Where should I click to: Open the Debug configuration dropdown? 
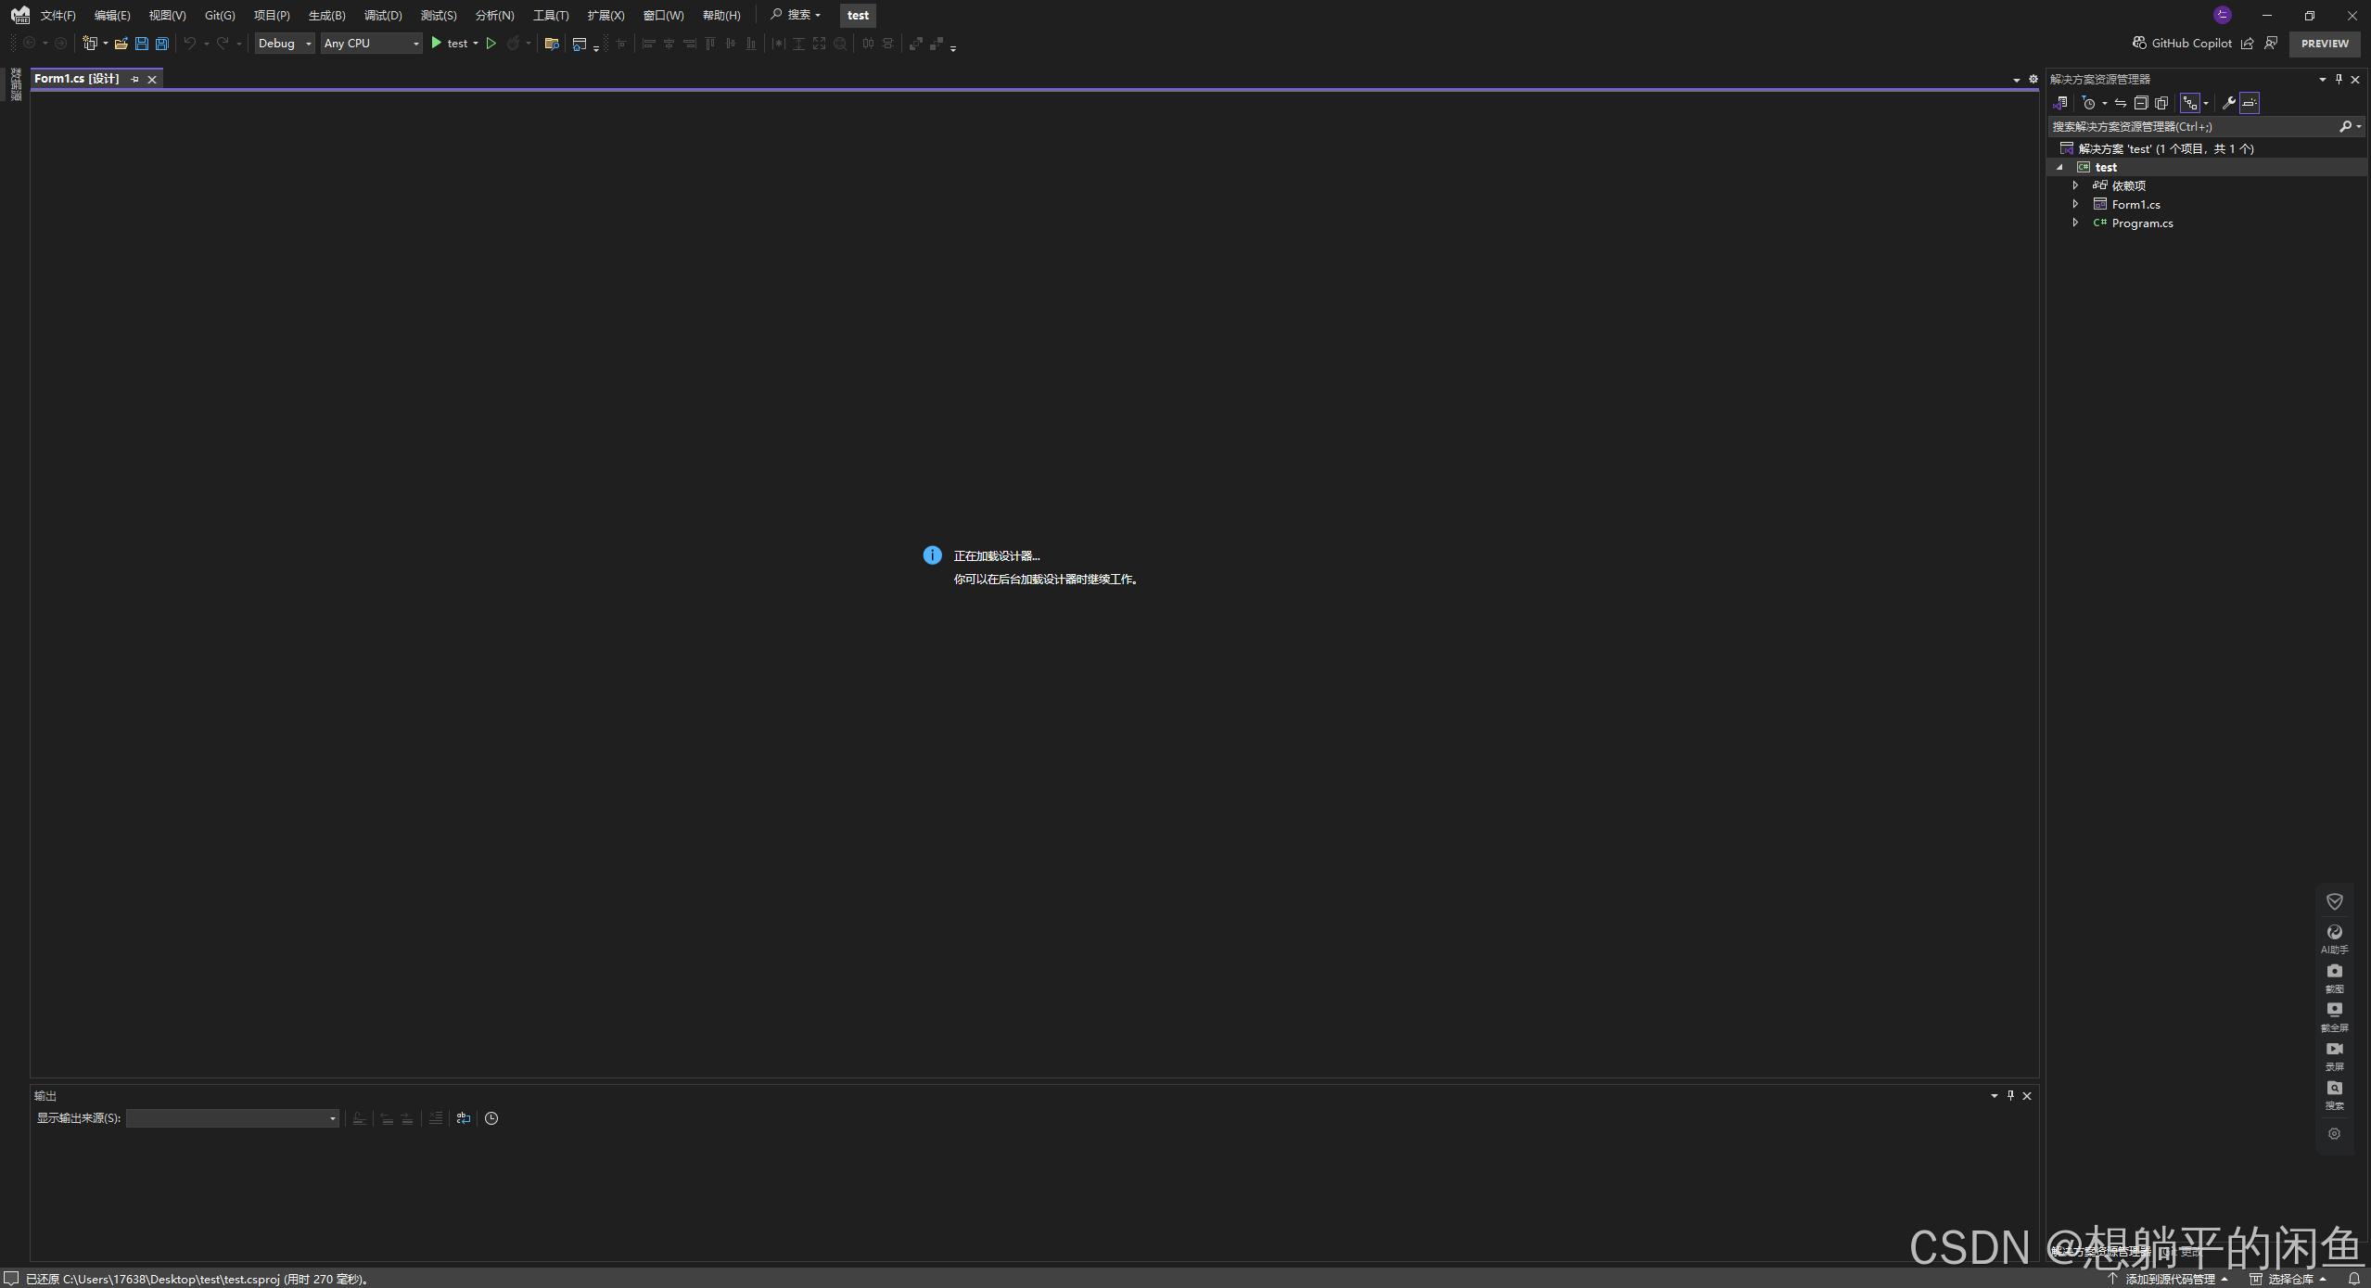pos(285,44)
